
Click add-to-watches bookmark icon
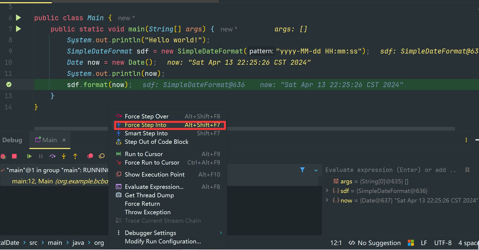click(x=467, y=170)
